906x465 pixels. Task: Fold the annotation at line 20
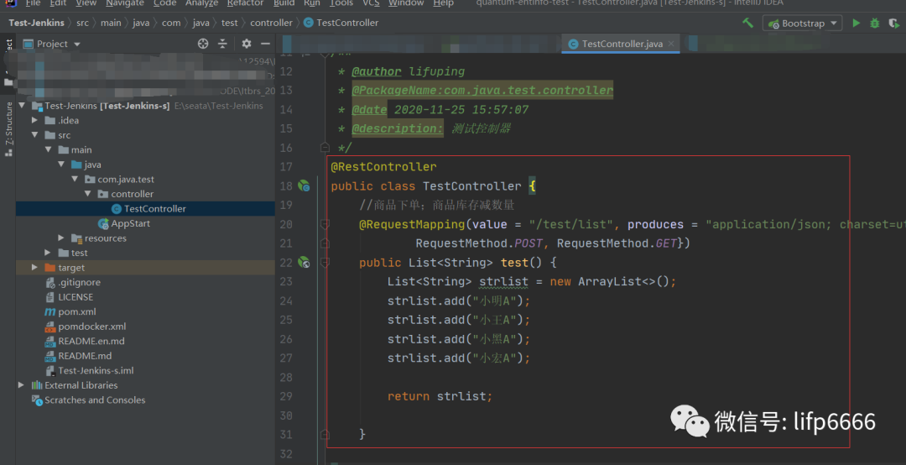coord(325,224)
